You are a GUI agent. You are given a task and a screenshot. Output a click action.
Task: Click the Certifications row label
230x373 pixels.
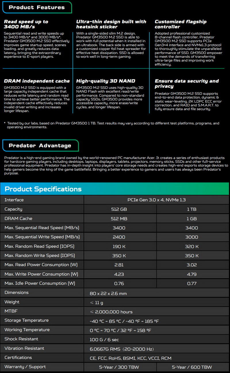pyautogui.click(x=18, y=357)
